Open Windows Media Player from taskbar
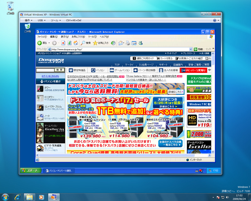The height and width of the screenshot is (201, 251). click(x=40, y=197)
